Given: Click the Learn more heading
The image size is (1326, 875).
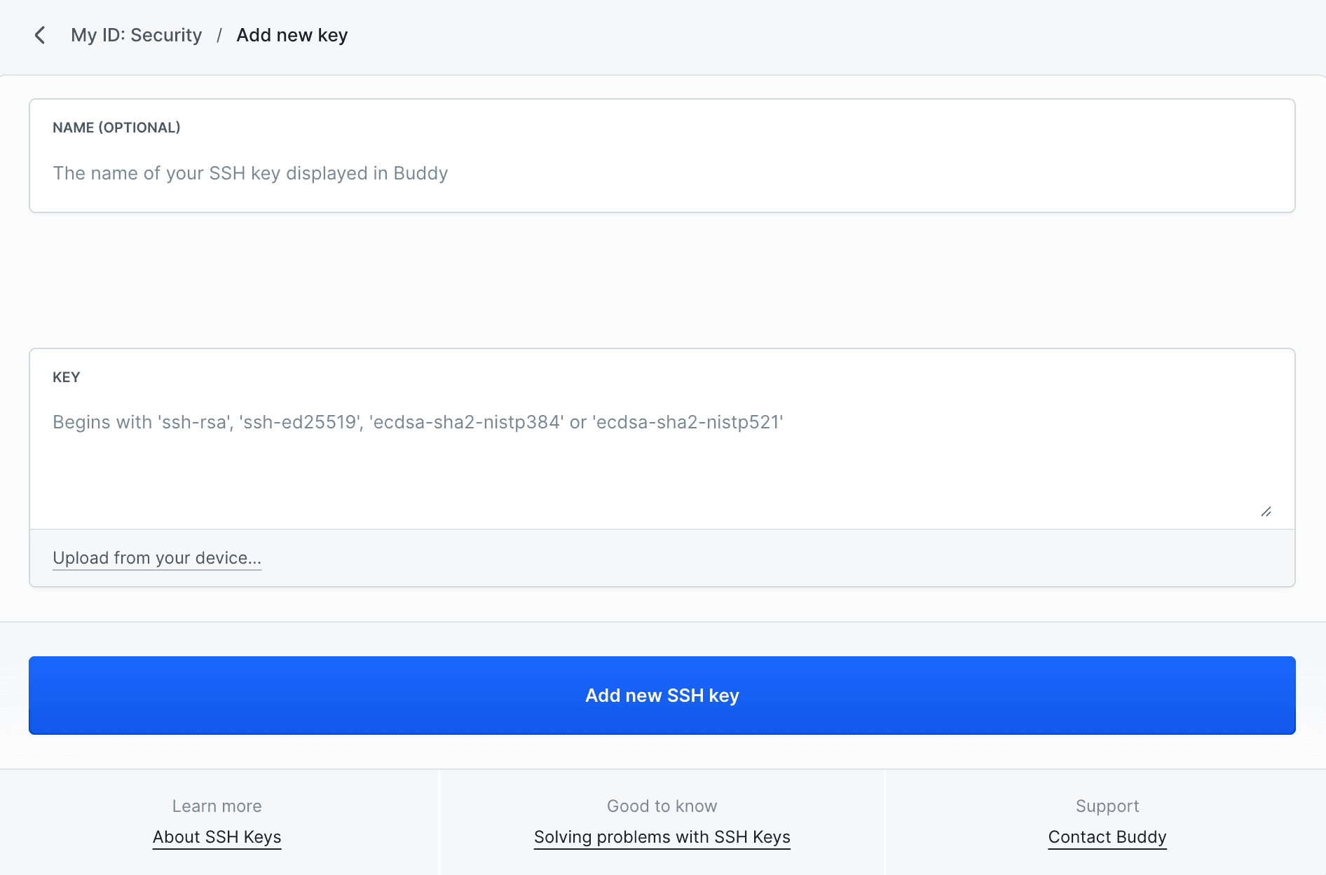Looking at the screenshot, I should [217, 806].
